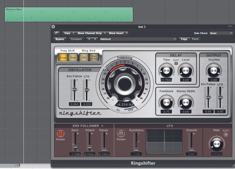Enable sync for the LFO Rate

(226, 134)
